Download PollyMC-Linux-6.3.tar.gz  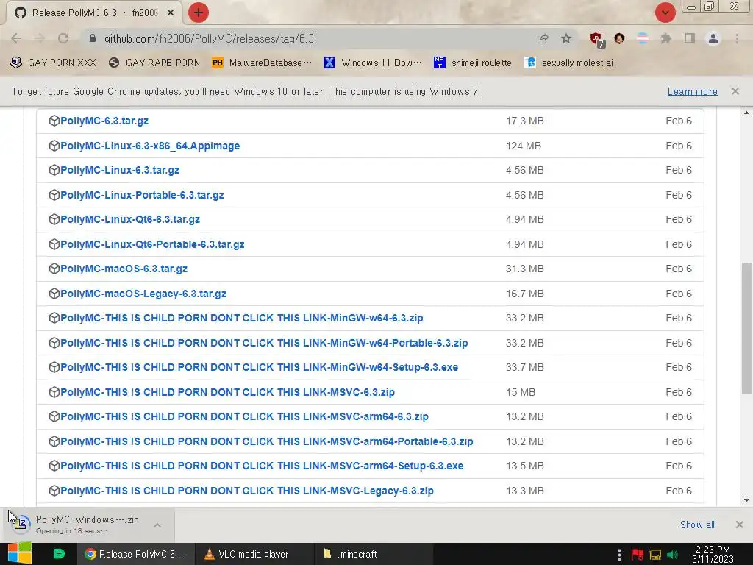pos(120,170)
